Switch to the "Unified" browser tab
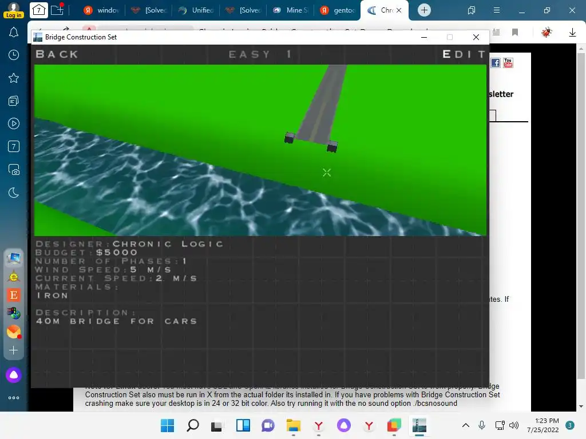 (196, 10)
